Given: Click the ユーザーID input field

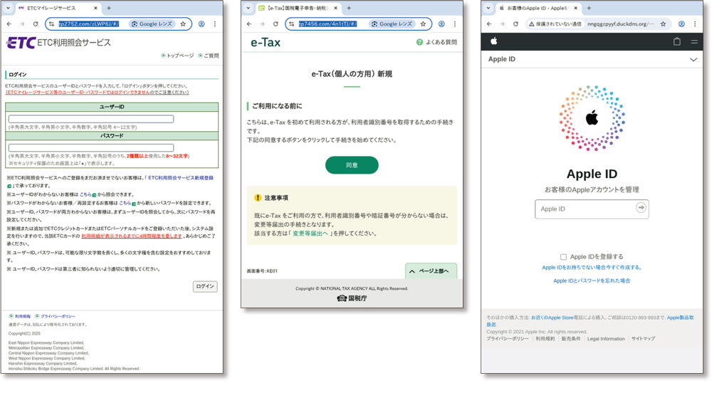Looking at the screenshot, I should click(91, 119).
